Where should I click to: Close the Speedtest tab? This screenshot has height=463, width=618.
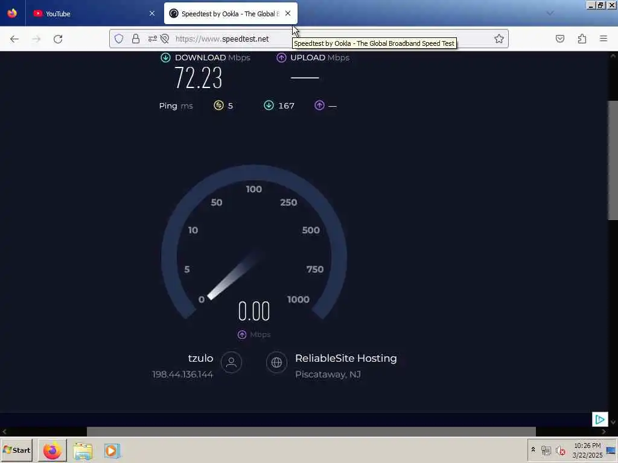pos(288,13)
